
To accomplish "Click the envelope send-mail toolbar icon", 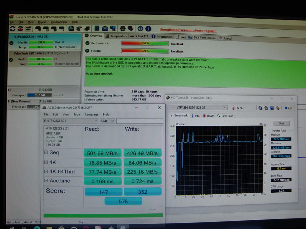I will [105, 29].
